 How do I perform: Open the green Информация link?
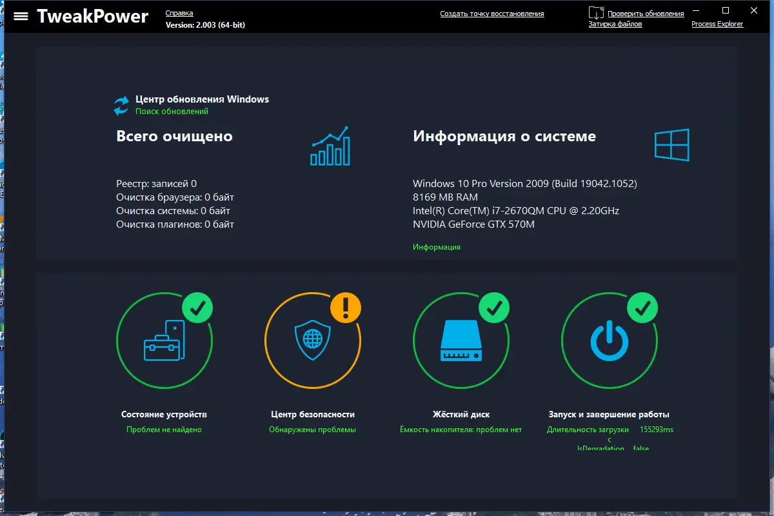pos(437,247)
